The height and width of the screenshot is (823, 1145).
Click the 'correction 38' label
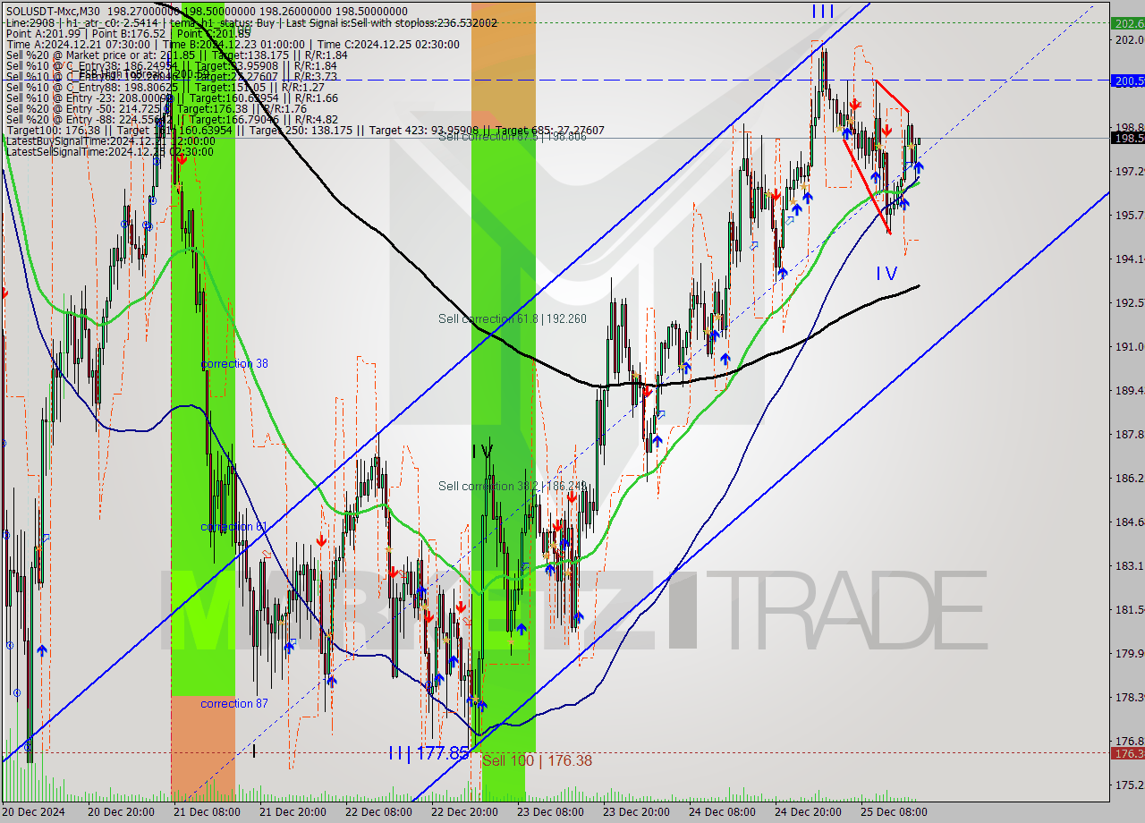(x=234, y=364)
